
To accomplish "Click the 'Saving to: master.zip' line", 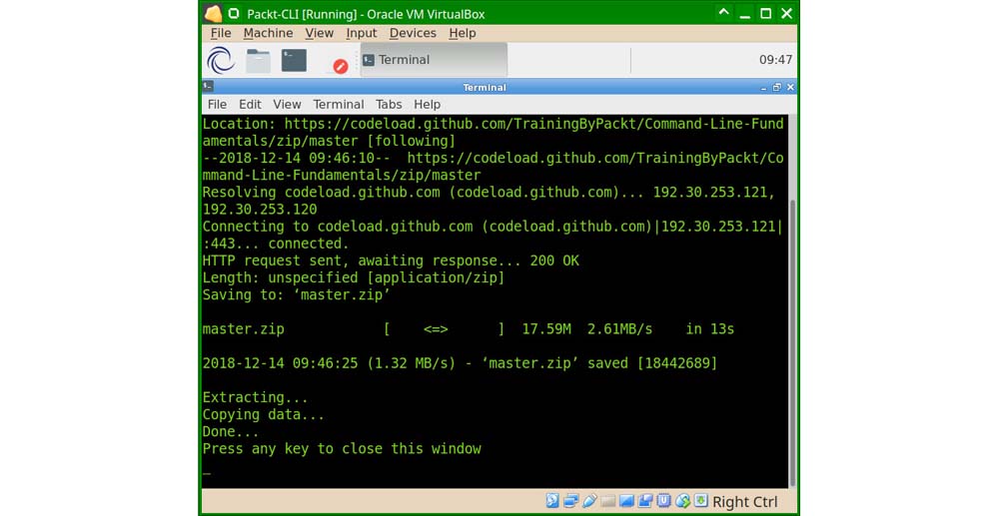I will coord(297,294).
